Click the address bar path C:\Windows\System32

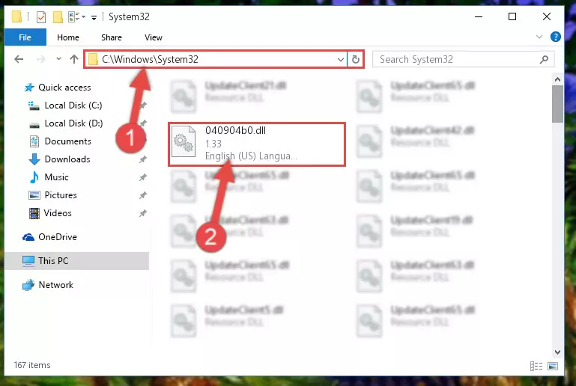(x=150, y=59)
